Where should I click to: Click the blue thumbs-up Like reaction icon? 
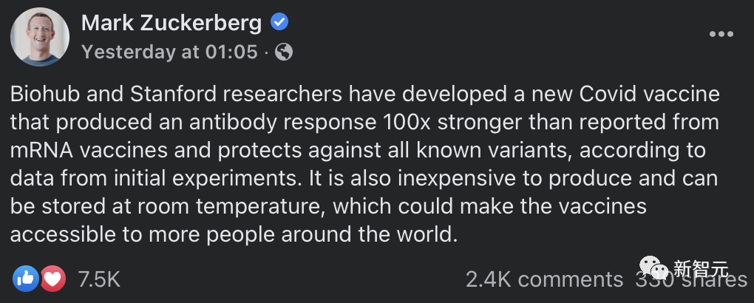25,278
